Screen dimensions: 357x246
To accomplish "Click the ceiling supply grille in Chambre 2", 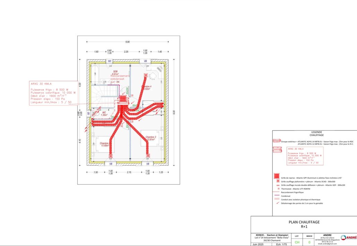I will (x=148, y=156).
